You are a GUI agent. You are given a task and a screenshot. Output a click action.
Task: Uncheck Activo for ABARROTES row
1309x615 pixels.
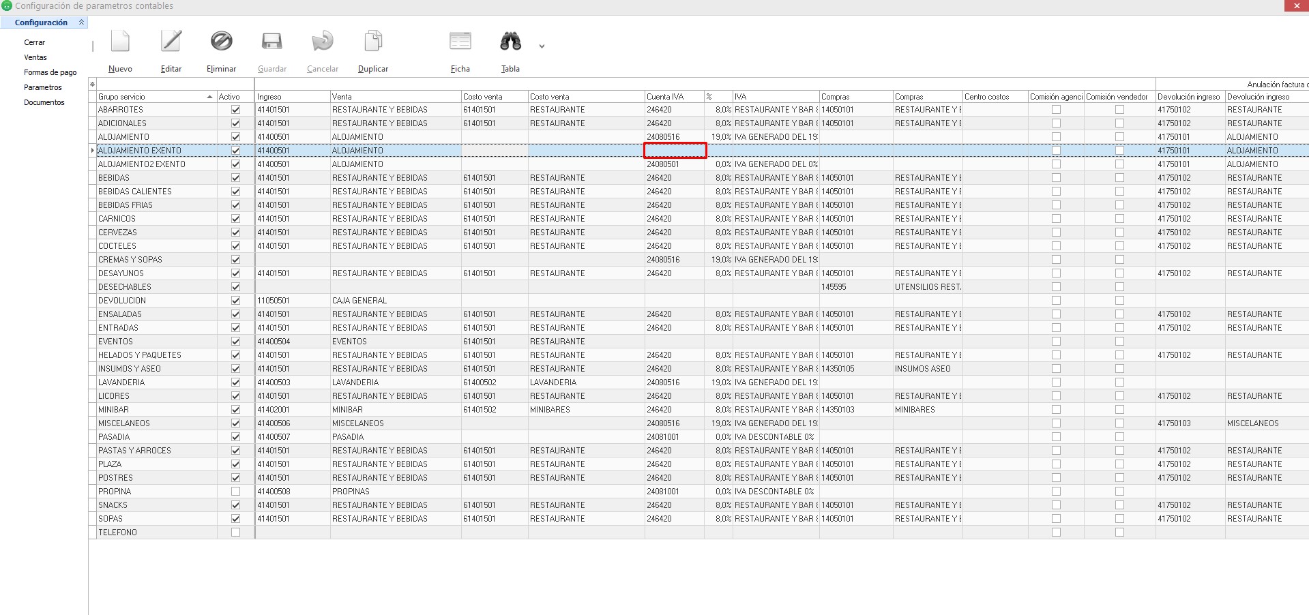click(x=235, y=110)
